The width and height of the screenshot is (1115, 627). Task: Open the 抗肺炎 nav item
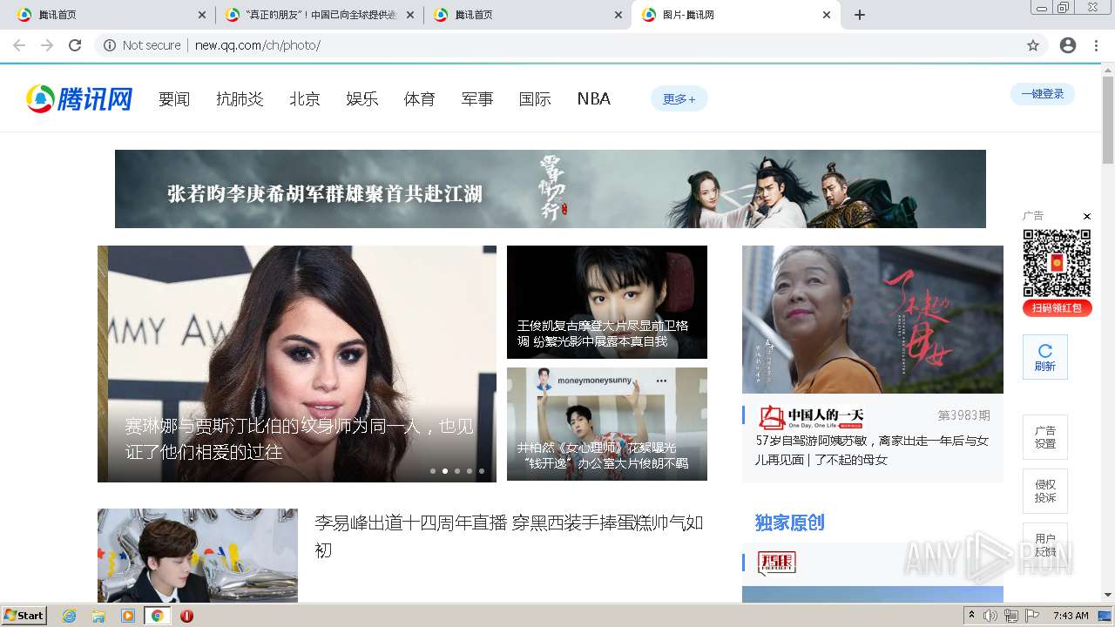[x=240, y=99]
